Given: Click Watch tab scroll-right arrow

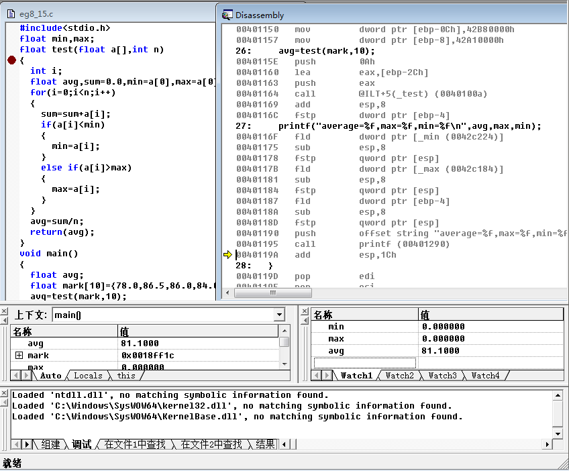Looking at the screenshot, I should point(327,375).
